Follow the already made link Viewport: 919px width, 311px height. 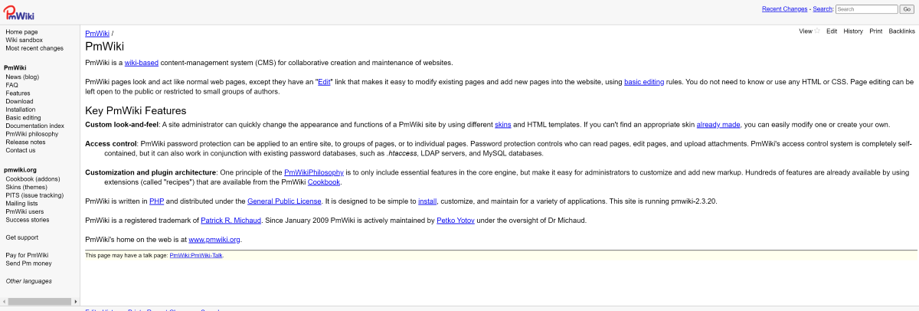(719, 124)
